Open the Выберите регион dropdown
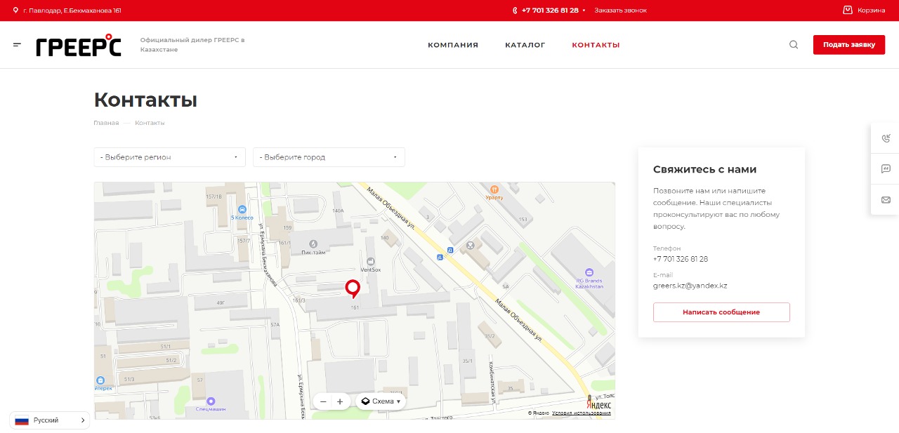899x433 pixels. click(170, 157)
